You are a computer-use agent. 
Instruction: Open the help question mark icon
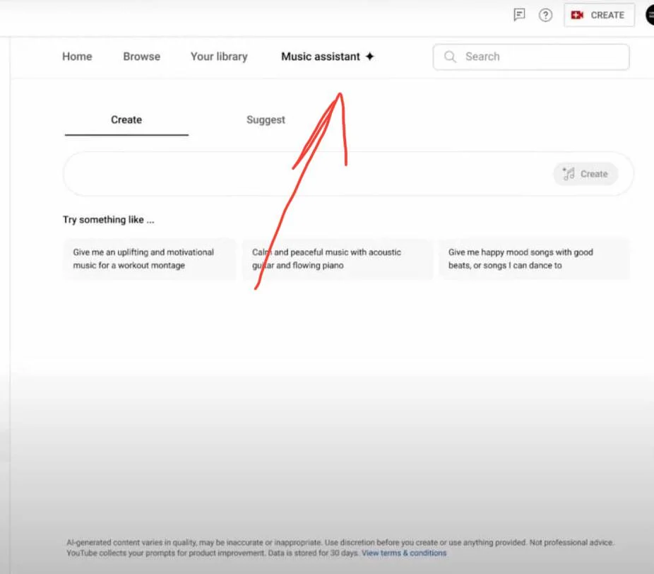[545, 15]
